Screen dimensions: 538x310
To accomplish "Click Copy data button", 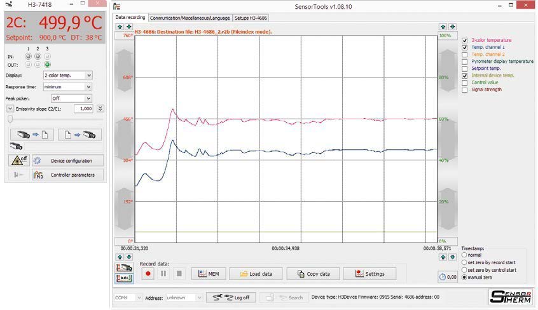I will [313, 274].
